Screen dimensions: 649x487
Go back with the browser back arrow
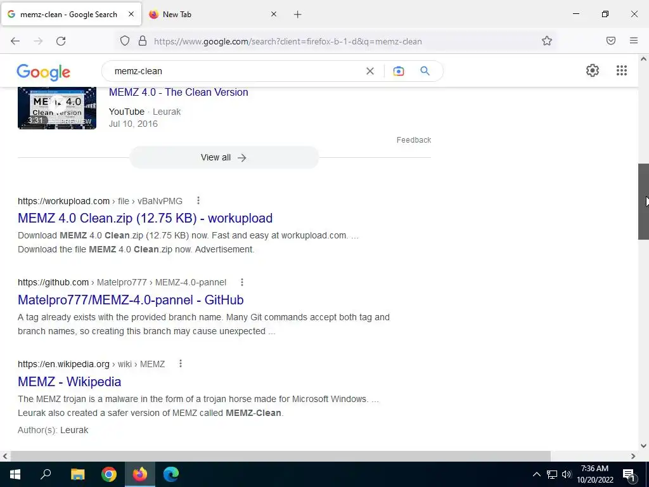[15, 41]
